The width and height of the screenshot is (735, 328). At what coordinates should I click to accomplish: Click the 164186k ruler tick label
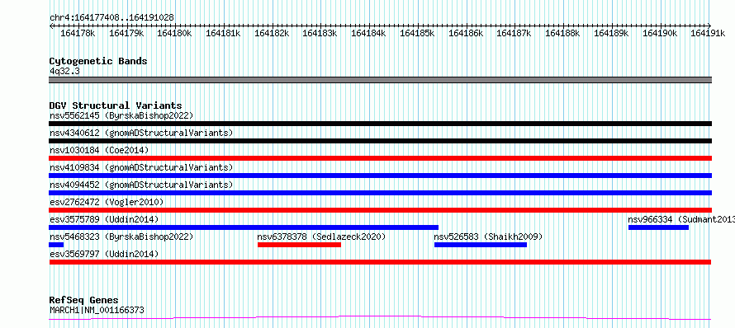[466, 33]
